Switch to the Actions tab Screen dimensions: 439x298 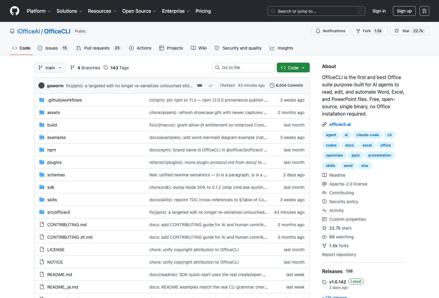point(140,48)
